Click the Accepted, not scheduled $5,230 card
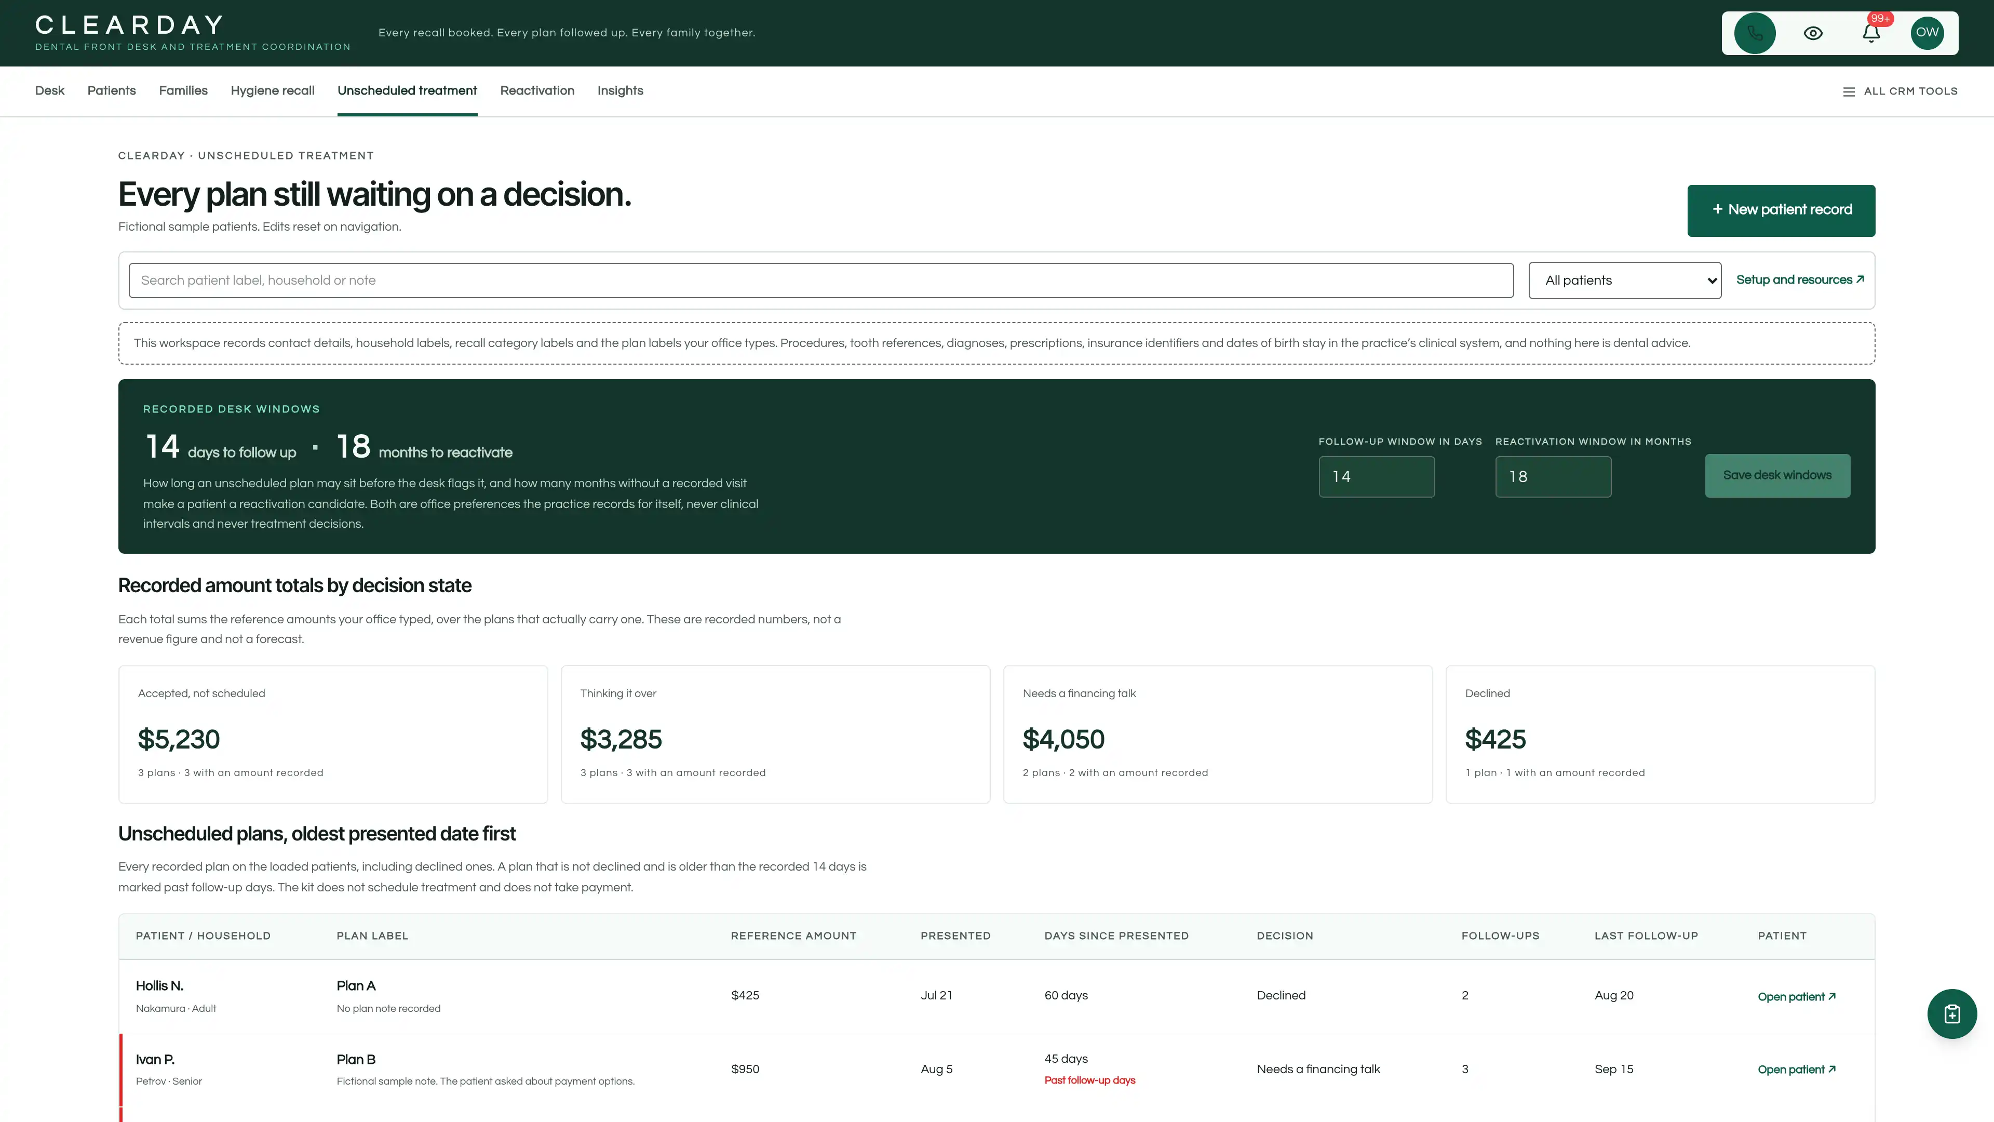This screenshot has width=1994, height=1122. (333, 734)
